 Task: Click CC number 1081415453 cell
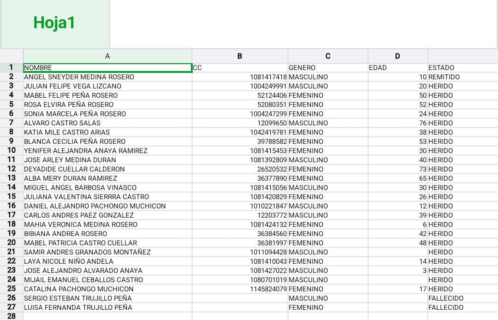(x=240, y=151)
